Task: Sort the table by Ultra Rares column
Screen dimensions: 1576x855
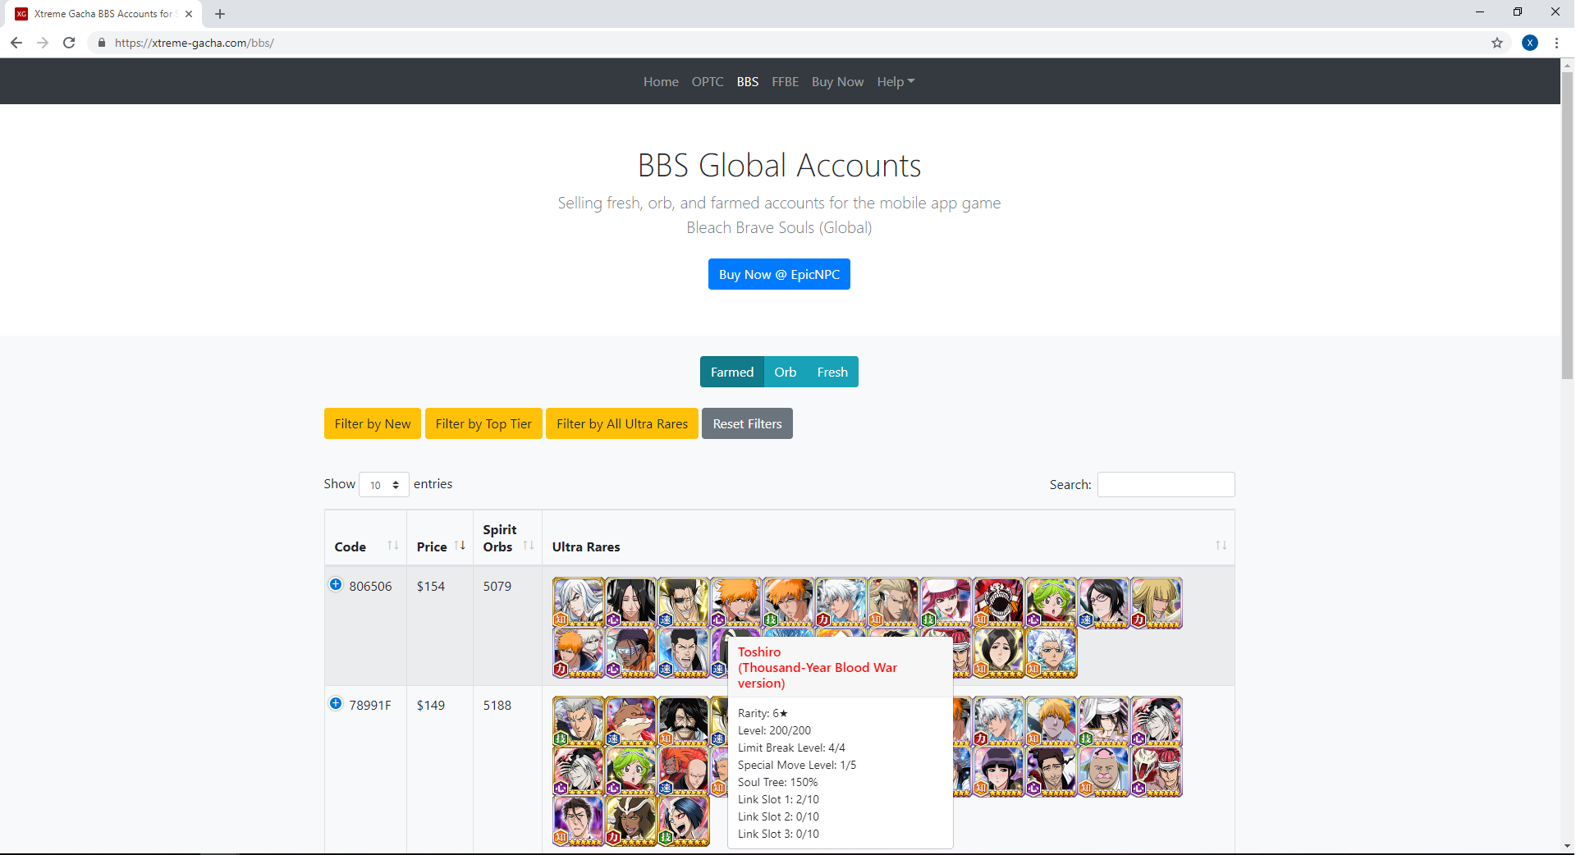Action: 888,538
